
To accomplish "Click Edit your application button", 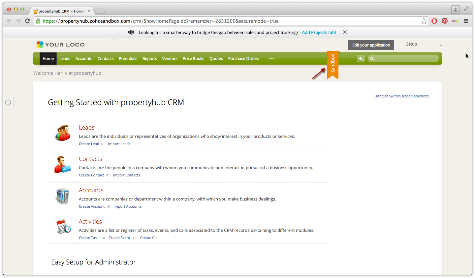I will click(371, 45).
